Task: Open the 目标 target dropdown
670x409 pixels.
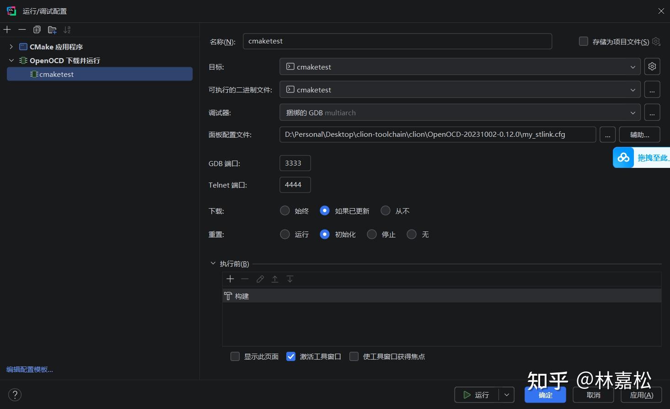Action: pos(460,66)
